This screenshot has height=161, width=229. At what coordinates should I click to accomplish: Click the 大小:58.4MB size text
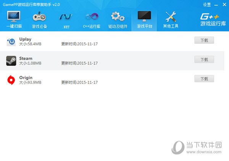pos(30,44)
